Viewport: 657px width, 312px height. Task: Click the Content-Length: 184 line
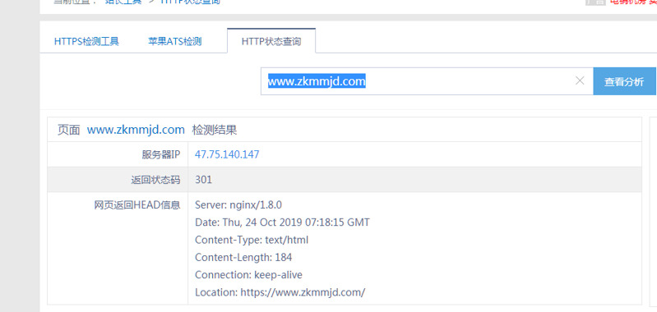pyautogui.click(x=243, y=257)
